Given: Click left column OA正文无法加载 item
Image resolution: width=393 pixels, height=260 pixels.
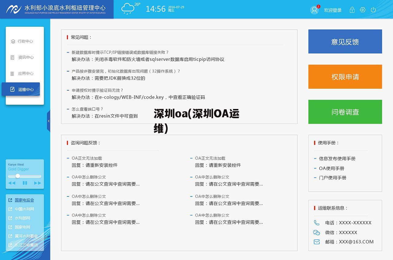Looking at the screenshot, I should click(87, 158).
